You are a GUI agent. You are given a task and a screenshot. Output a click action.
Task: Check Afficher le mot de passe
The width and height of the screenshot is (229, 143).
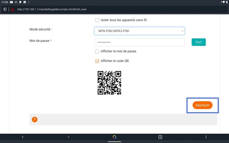(x=97, y=51)
